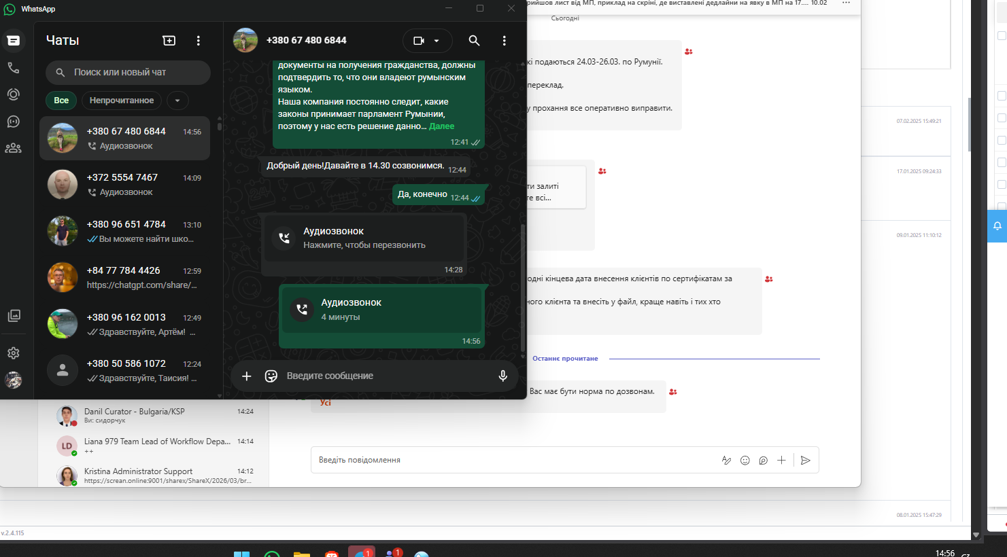Screen dimensions: 1007x557
Task: Select the 17.01.2025 09:24:33 timestamp row
Action: coord(919,171)
